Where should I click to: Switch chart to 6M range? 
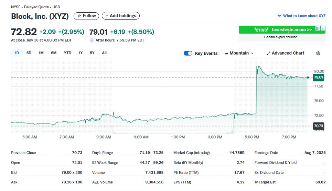[54, 53]
